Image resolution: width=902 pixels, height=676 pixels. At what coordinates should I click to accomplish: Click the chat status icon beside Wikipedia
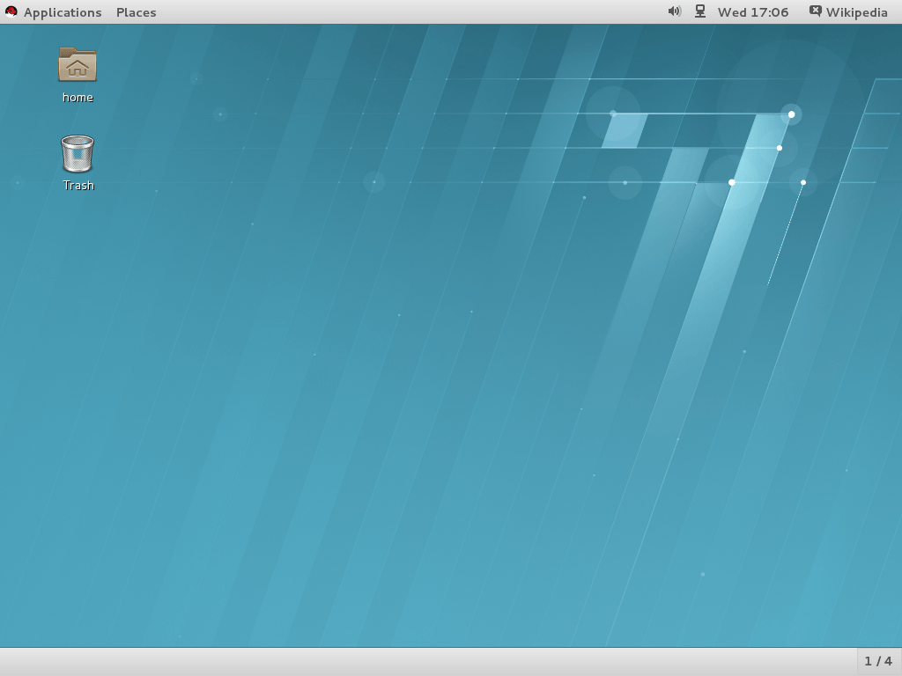click(816, 11)
